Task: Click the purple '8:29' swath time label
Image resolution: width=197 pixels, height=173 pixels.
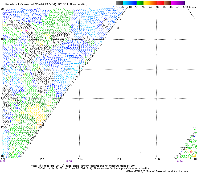Action: 3,162
